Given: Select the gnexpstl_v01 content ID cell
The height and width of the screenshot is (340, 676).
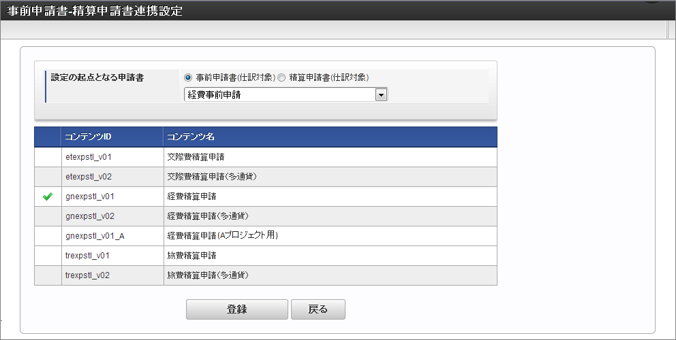Looking at the screenshot, I should [112, 197].
